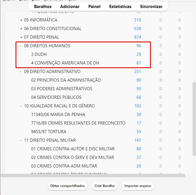Select 4 CONVENÇÃO AMERICANA DE DH subdeck
The height and width of the screenshot is (195, 196).
(x=65, y=63)
